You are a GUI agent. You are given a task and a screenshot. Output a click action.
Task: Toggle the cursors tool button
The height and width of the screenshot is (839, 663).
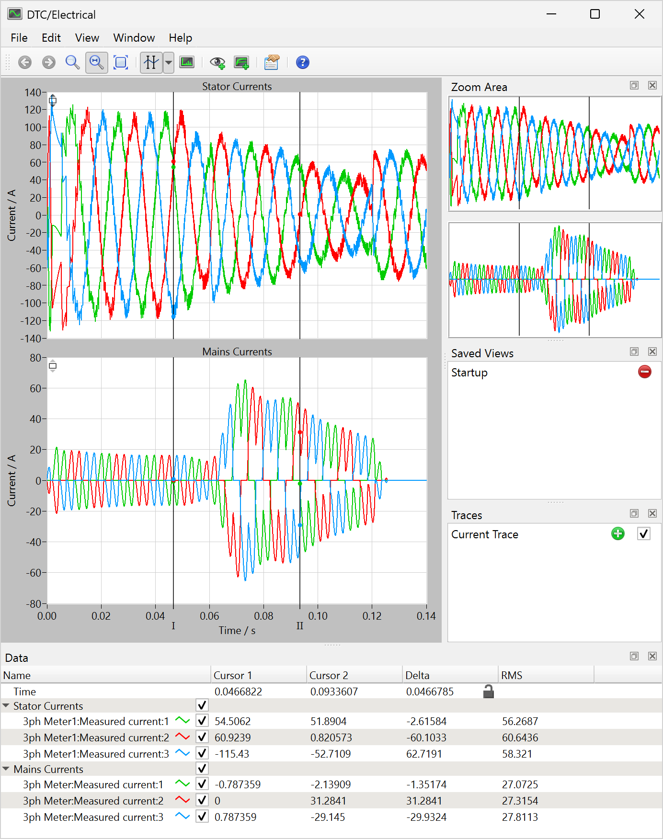tap(151, 62)
